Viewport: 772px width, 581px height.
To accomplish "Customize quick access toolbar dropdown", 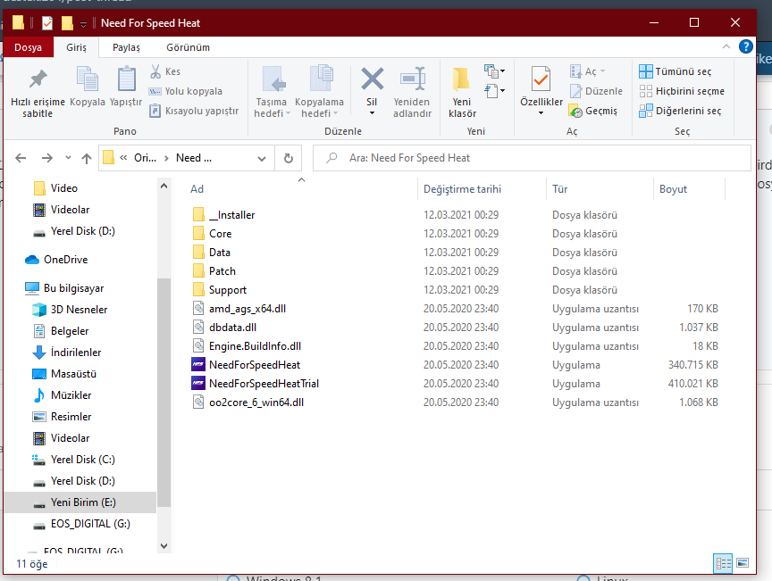I will pyautogui.click(x=83, y=23).
